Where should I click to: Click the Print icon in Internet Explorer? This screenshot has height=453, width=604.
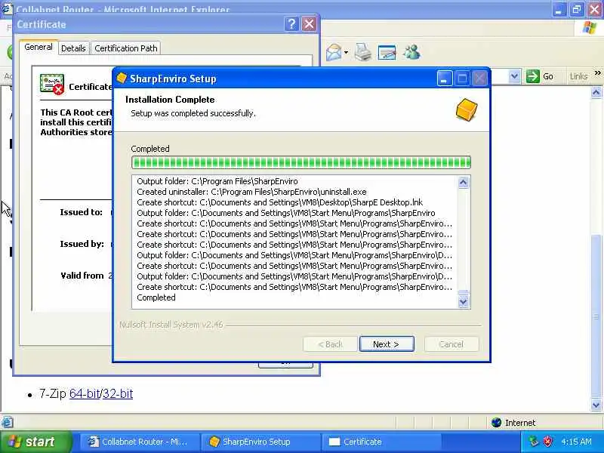click(x=363, y=52)
